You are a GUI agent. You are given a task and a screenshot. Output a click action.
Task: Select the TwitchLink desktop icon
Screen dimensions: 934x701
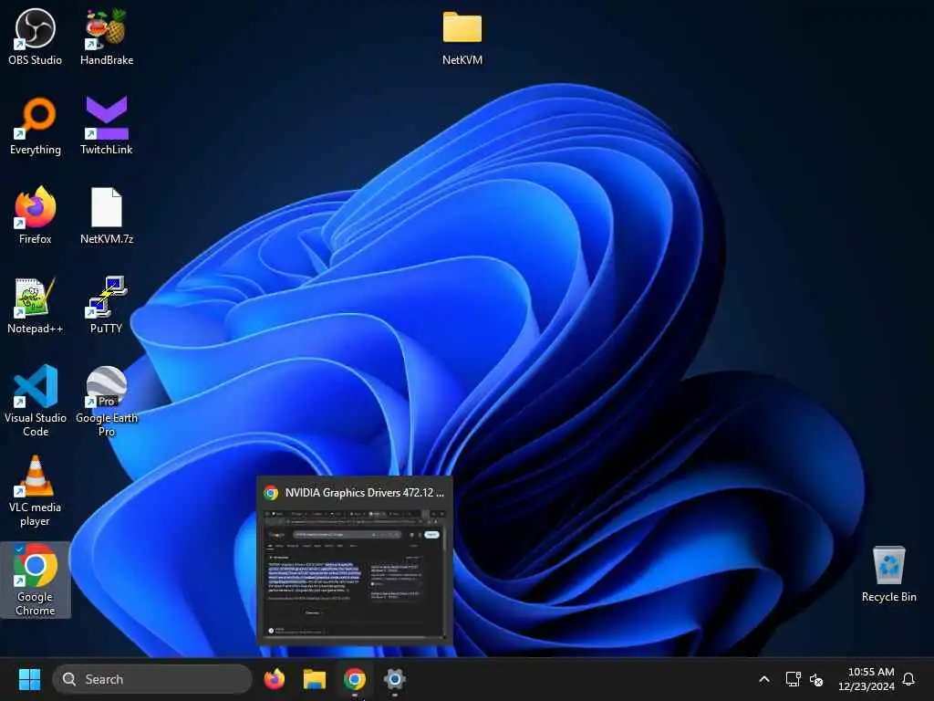tap(107, 125)
